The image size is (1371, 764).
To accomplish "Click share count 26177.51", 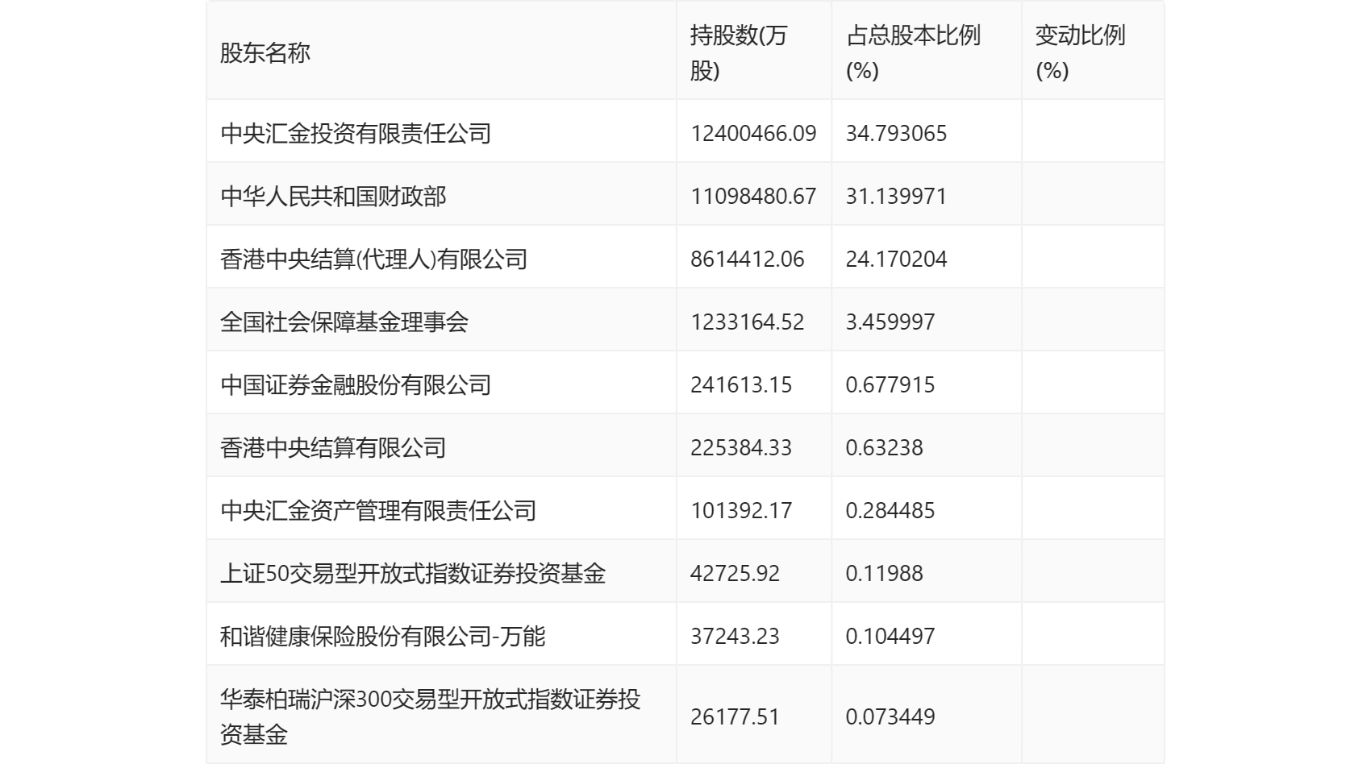I will point(736,716).
